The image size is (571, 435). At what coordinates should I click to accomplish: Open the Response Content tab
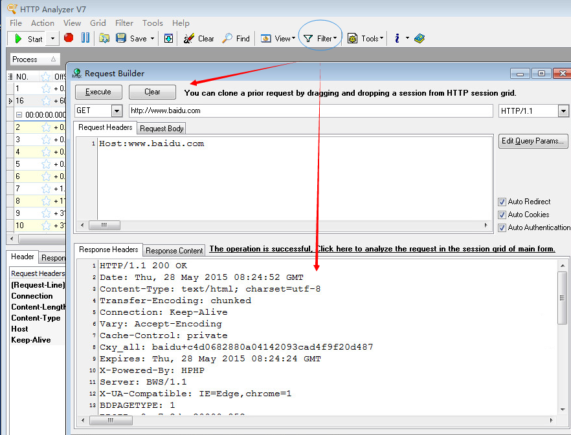tap(174, 250)
